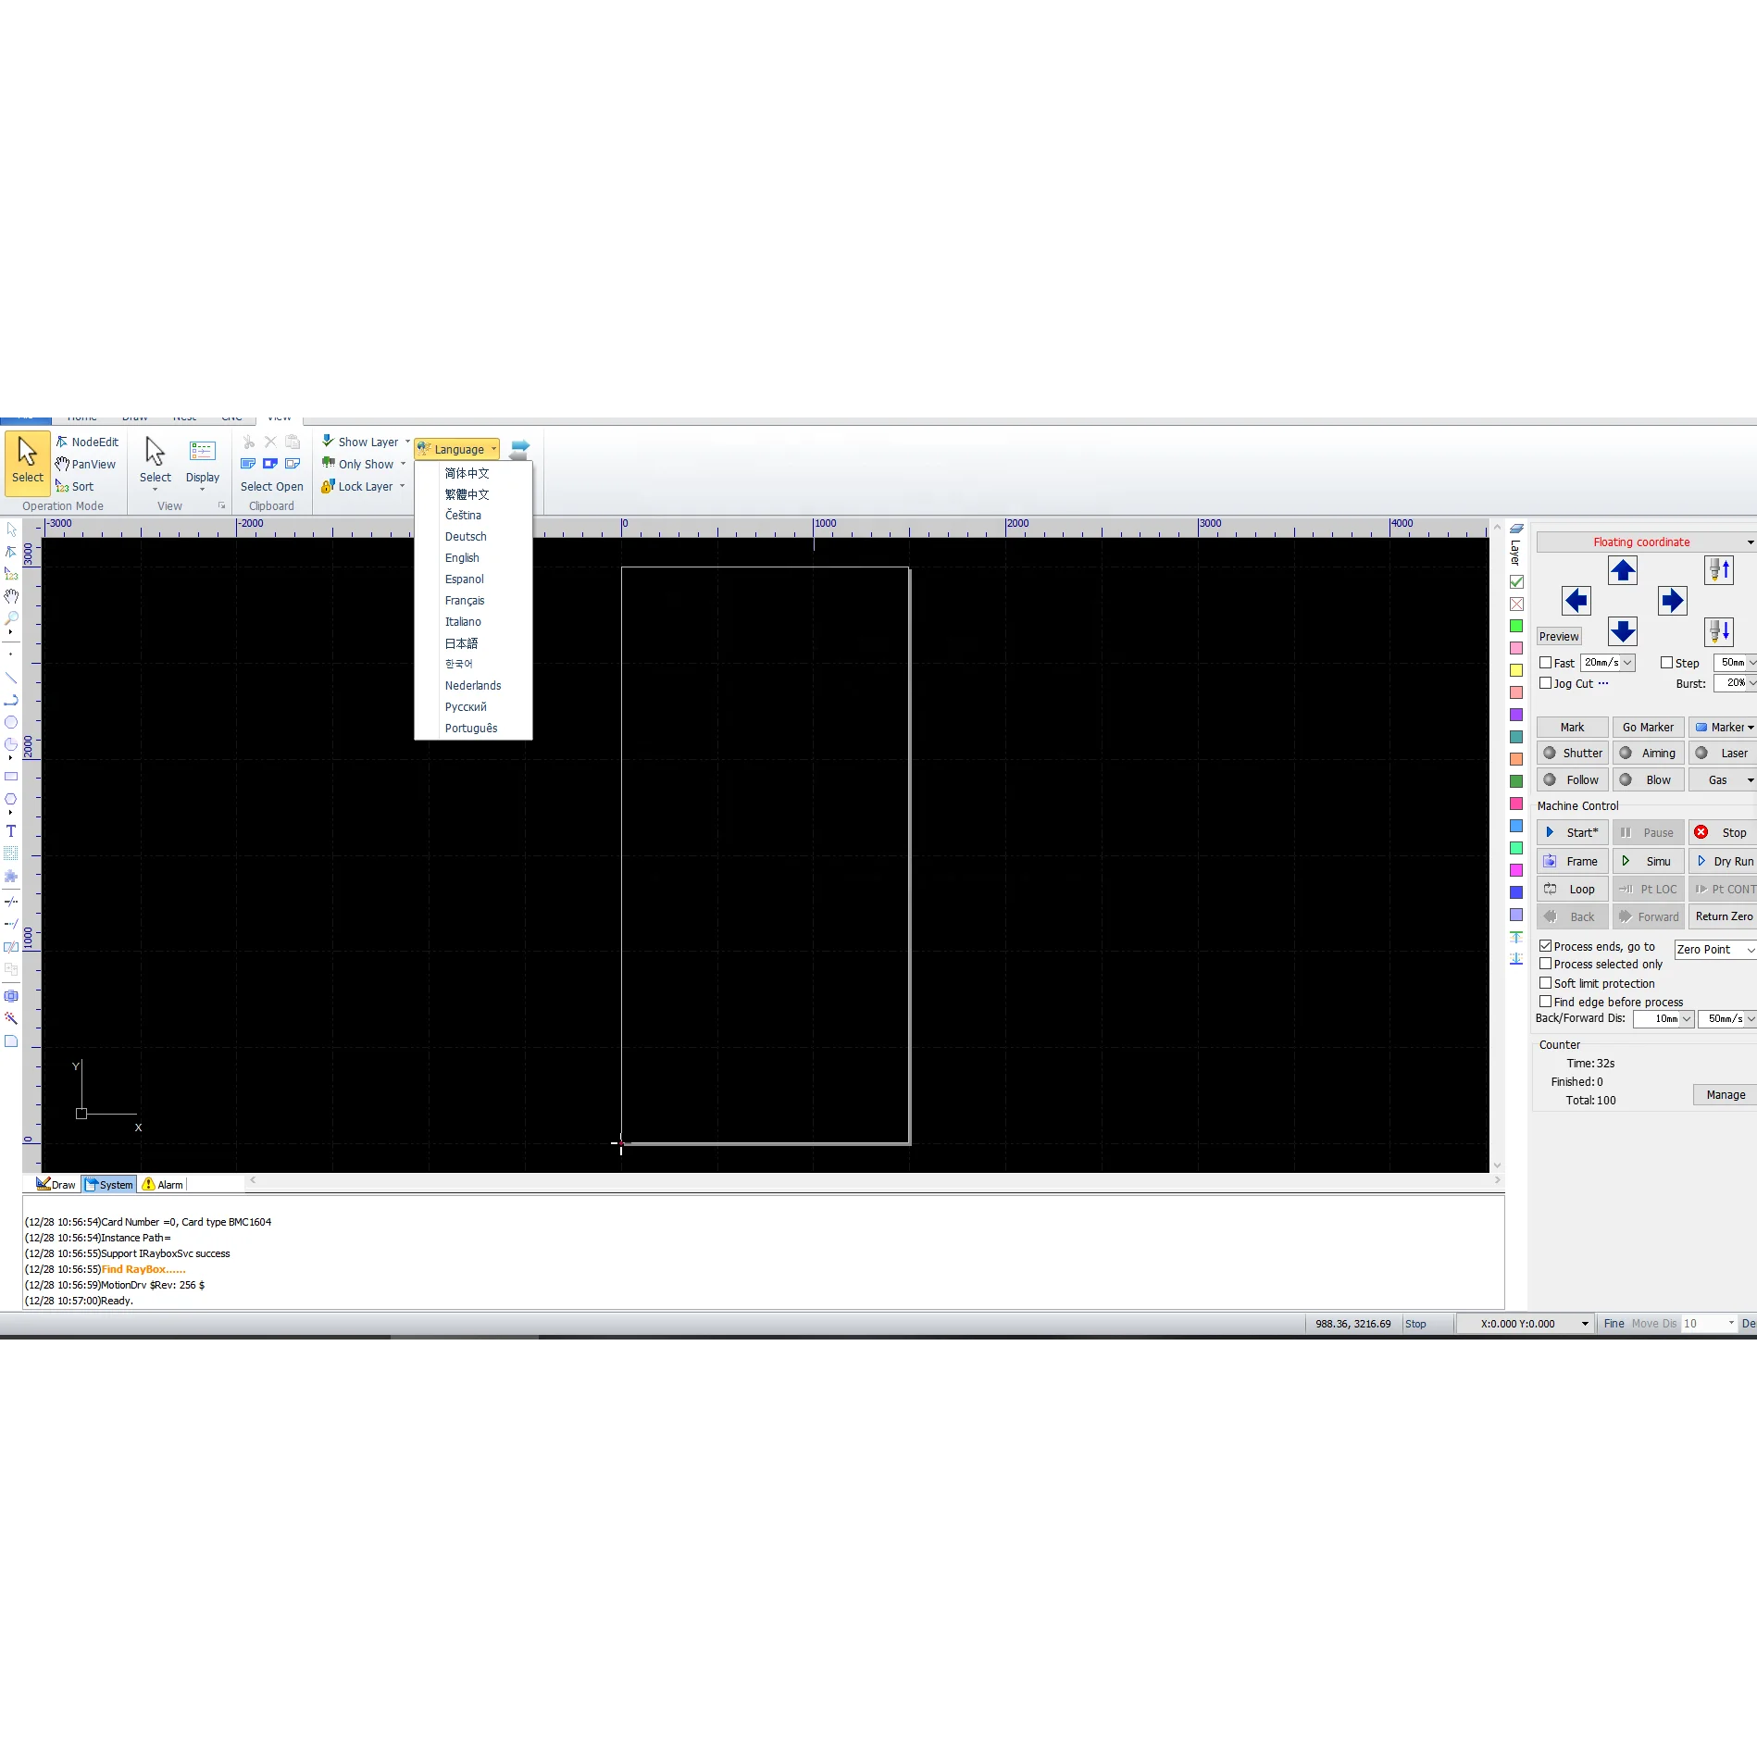This screenshot has height=1757, width=1757.
Task: Lower the cutting head Z axis
Action: point(1719,631)
